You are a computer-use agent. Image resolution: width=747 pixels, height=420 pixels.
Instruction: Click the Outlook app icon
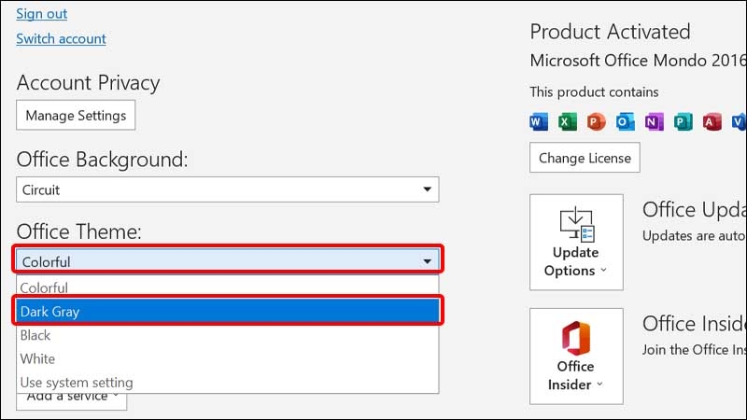coord(625,122)
